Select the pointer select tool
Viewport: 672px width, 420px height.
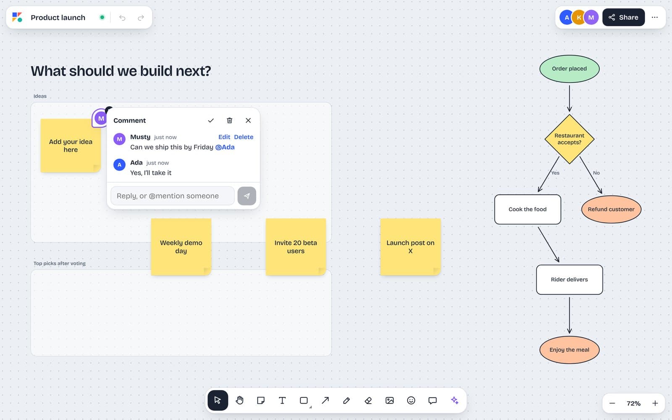tap(218, 400)
